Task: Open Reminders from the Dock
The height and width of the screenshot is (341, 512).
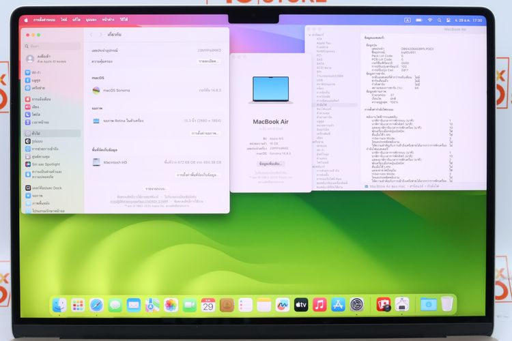Action: (x=245, y=305)
